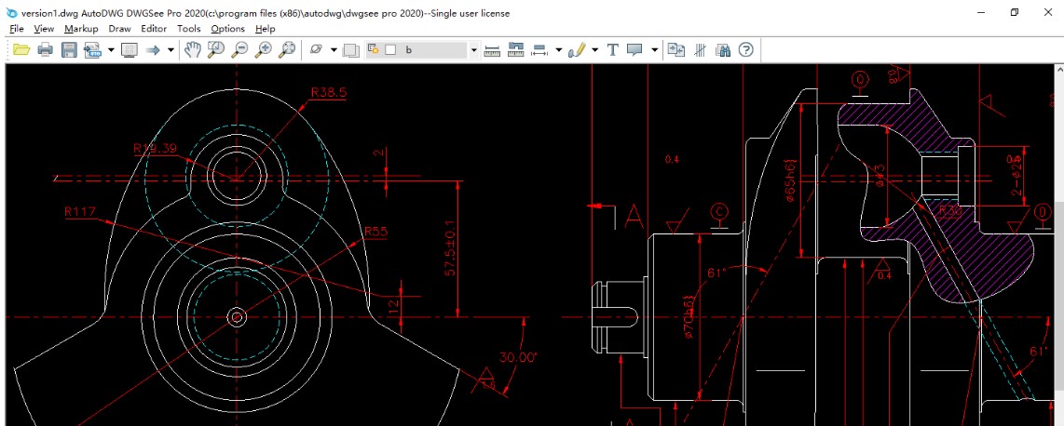This screenshot has width=1064, height=426.
Task: Click the linear measure ruler tool
Action: point(493,49)
